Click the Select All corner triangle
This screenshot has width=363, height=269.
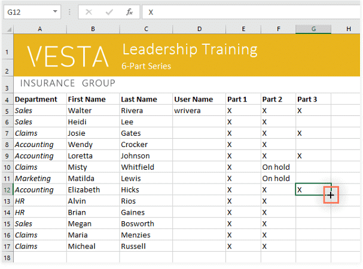(x=9, y=29)
